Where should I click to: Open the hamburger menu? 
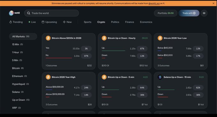coord(204,13)
